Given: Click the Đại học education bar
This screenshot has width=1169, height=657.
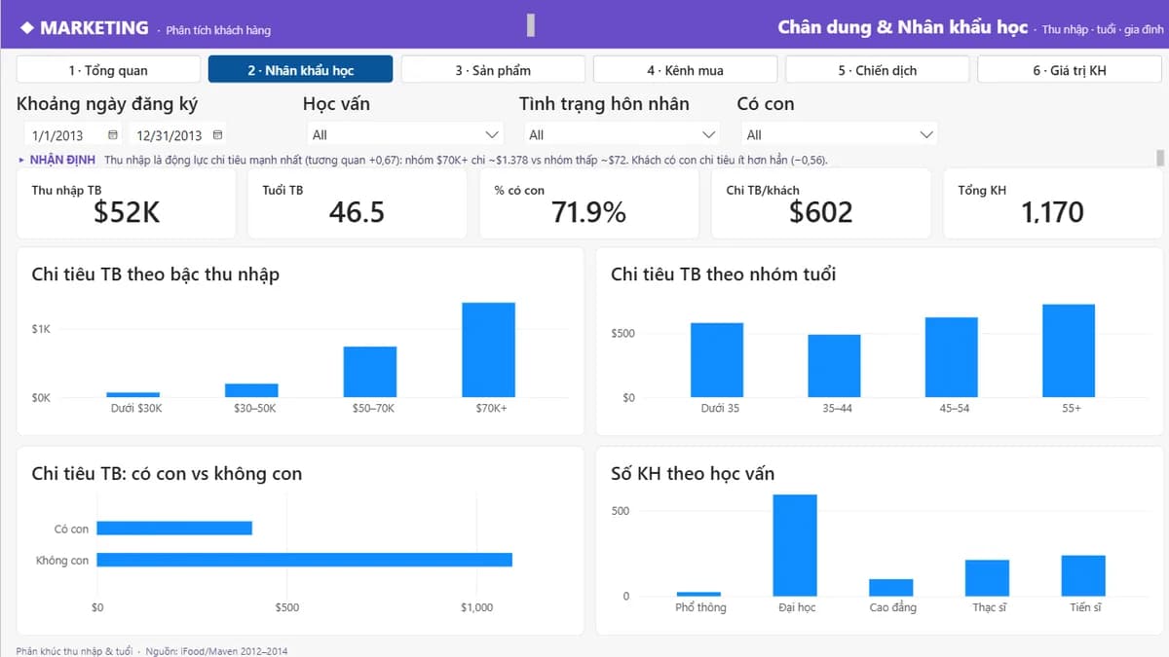Looking at the screenshot, I should pos(795,545).
